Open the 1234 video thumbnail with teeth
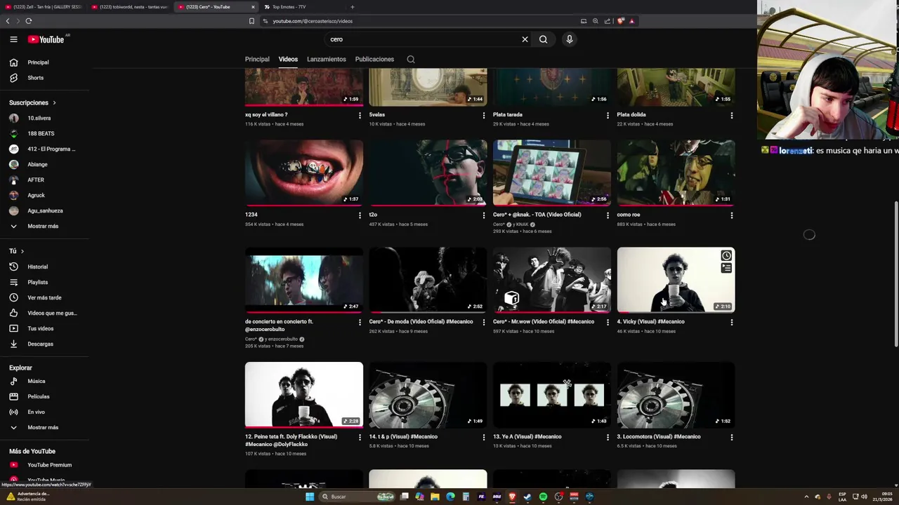The width and height of the screenshot is (899, 505). (x=304, y=173)
